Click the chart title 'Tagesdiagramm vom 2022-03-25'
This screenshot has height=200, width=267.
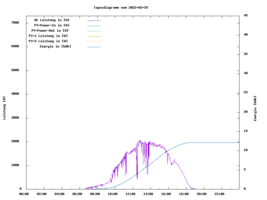tap(121, 7)
